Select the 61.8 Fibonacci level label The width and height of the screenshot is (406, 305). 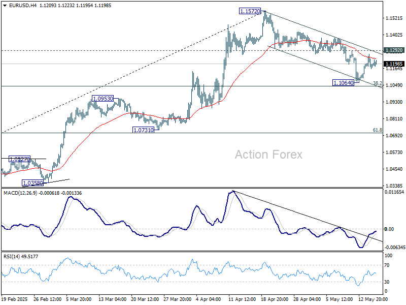pos(377,130)
